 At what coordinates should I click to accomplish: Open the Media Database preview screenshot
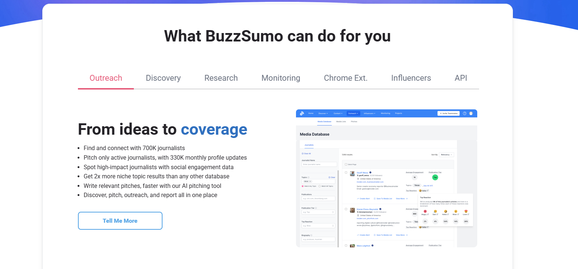point(386,178)
